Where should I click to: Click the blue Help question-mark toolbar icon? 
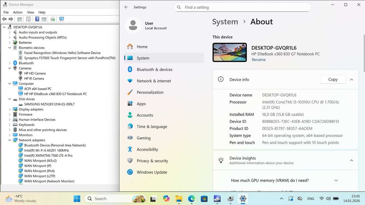(37, 19)
